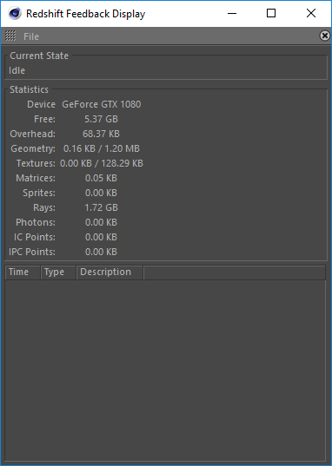
Task: Minimize the Redshift Feedback Display window
Action: coord(232,13)
